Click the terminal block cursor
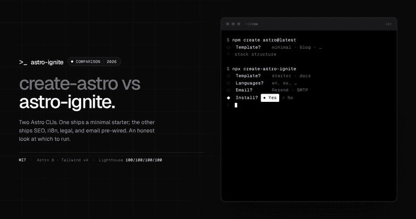416x219 pixels. (236, 105)
